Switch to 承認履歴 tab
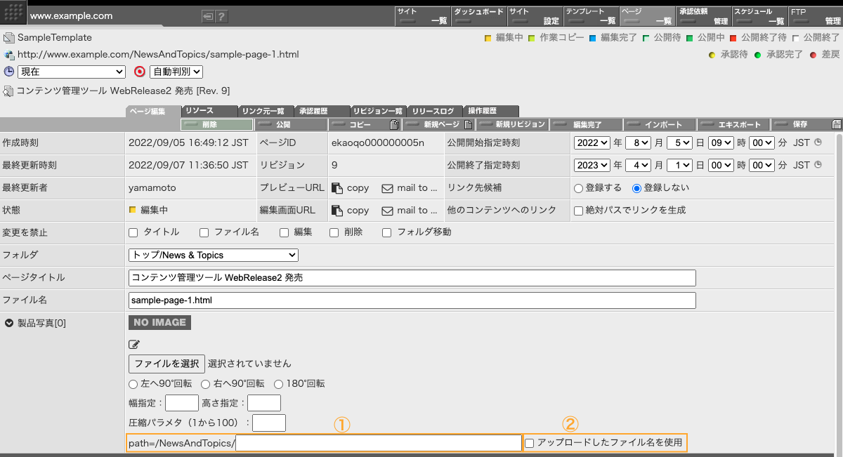The height and width of the screenshot is (457, 843). [322, 111]
